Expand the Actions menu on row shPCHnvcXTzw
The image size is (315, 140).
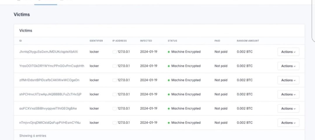coord(288,94)
